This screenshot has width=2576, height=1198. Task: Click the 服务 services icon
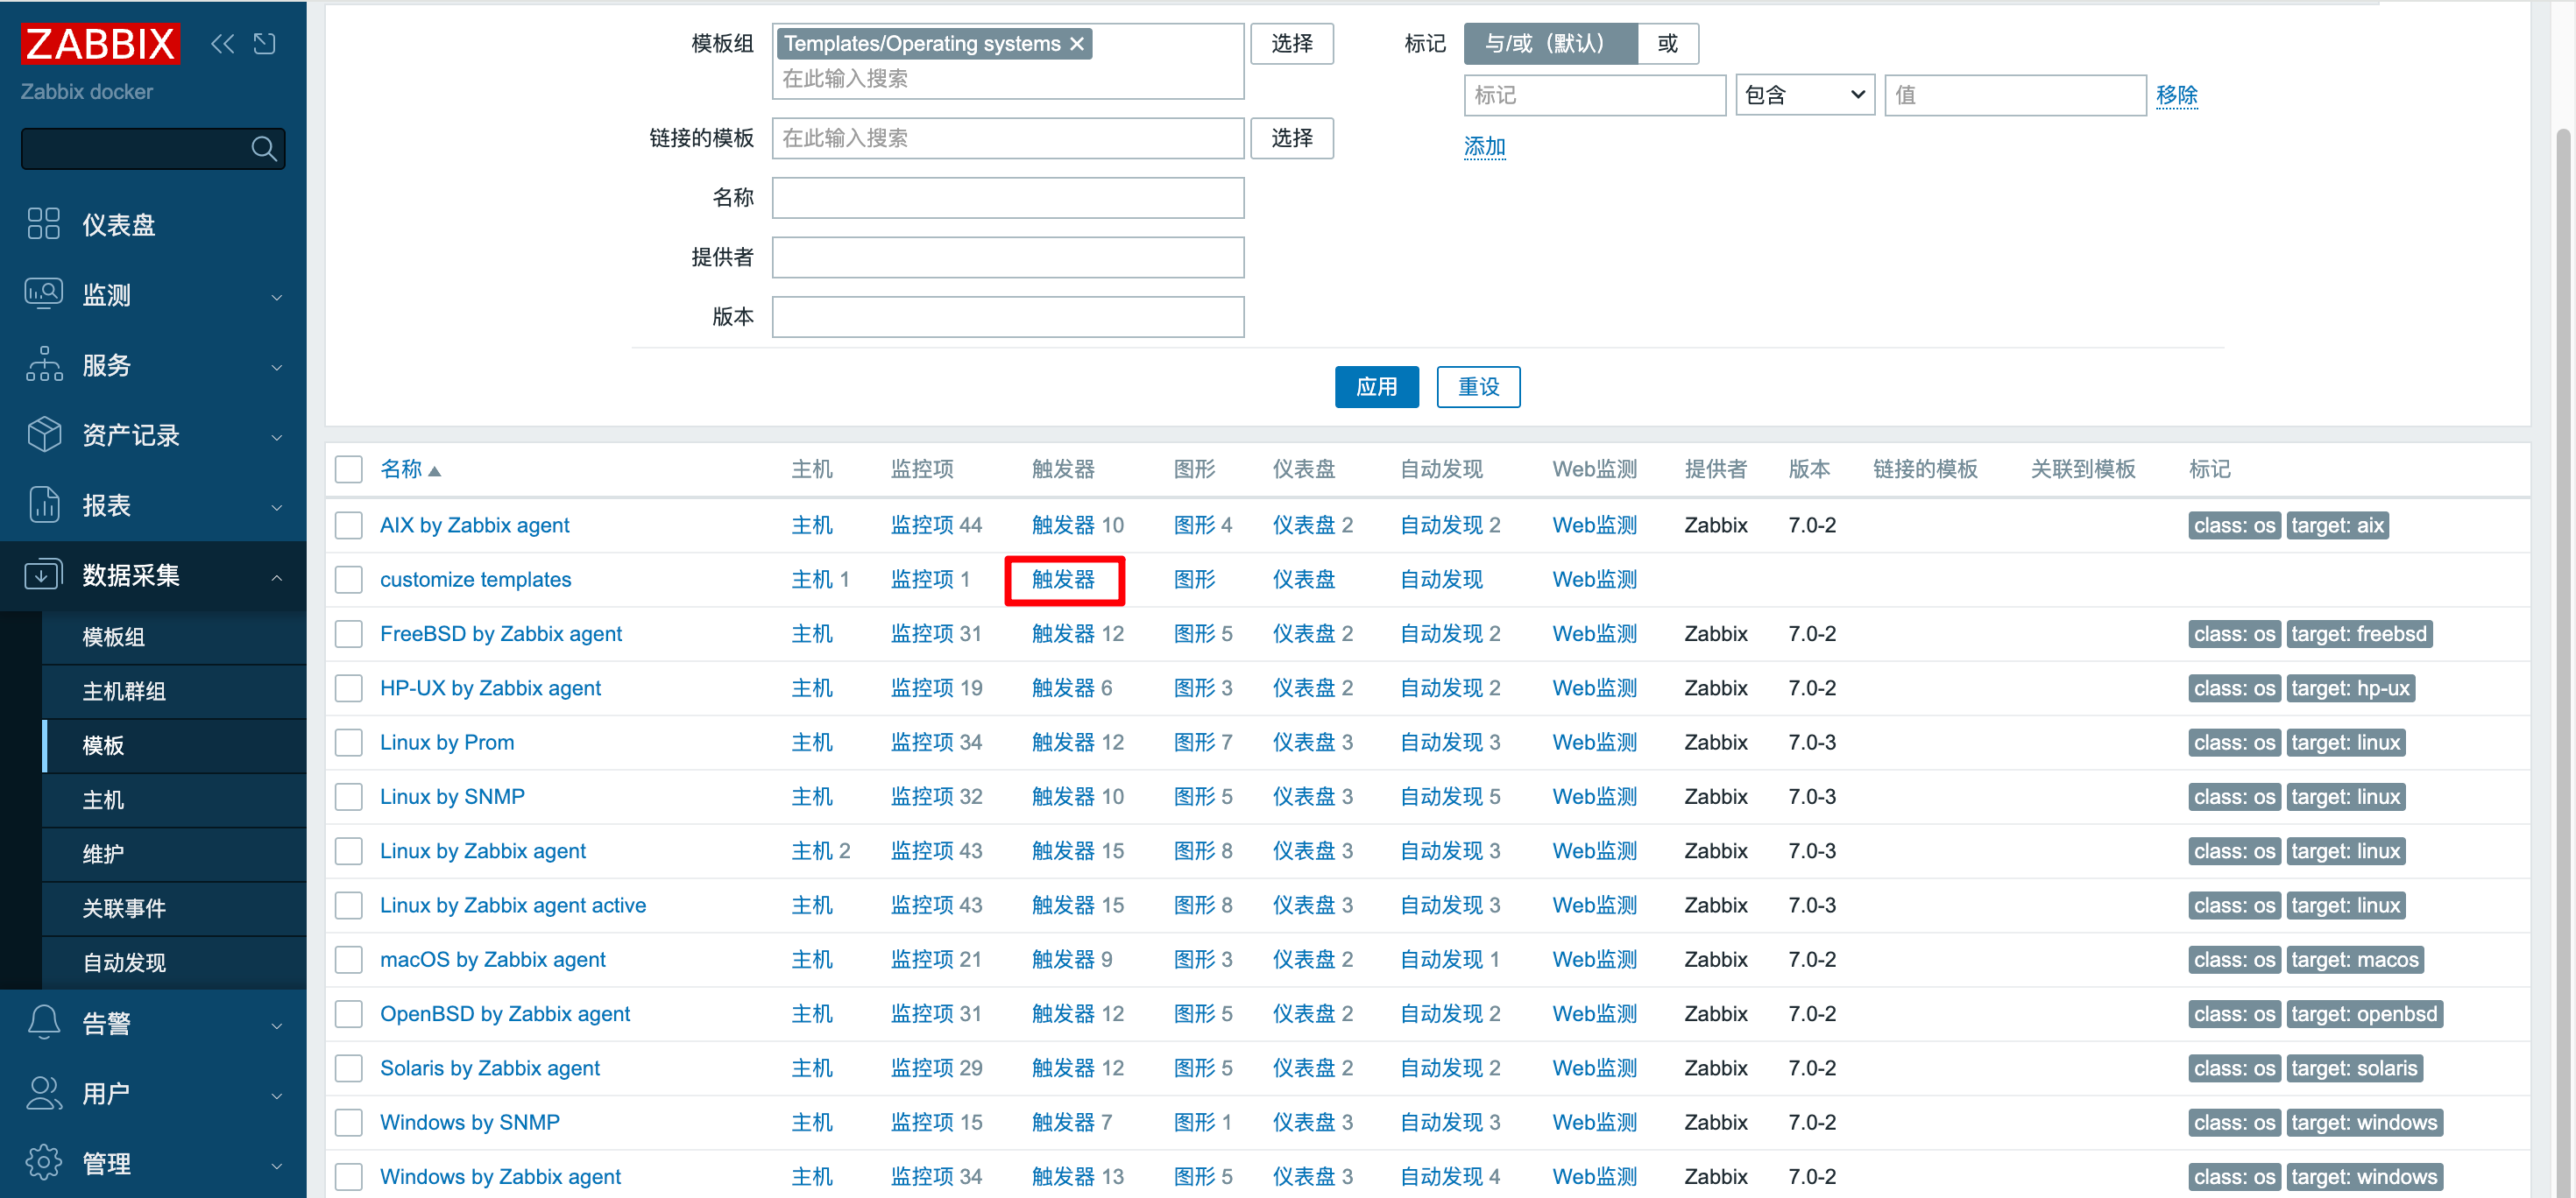click(x=43, y=363)
